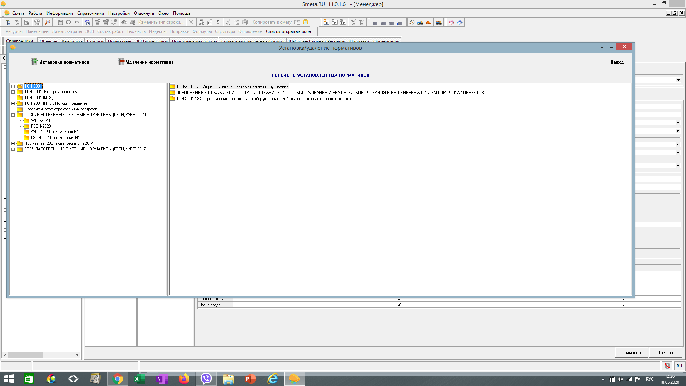
Task: Select the ФЕР-2020 folder
Action: tap(40, 120)
